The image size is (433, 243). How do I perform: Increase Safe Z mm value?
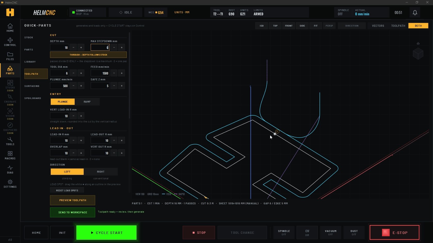pos(122,86)
